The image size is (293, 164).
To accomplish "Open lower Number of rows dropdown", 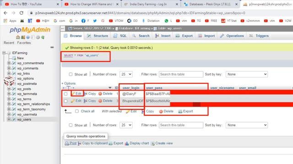I will (126, 125).
